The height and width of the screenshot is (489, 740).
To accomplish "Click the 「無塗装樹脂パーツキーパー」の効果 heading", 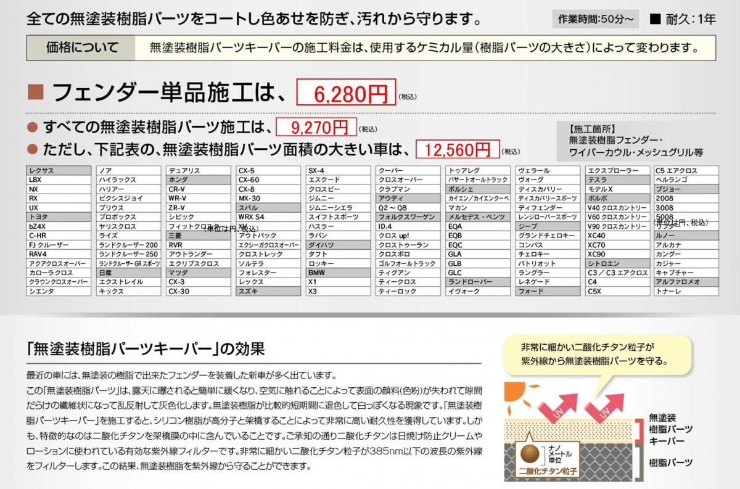I will point(146,350).
